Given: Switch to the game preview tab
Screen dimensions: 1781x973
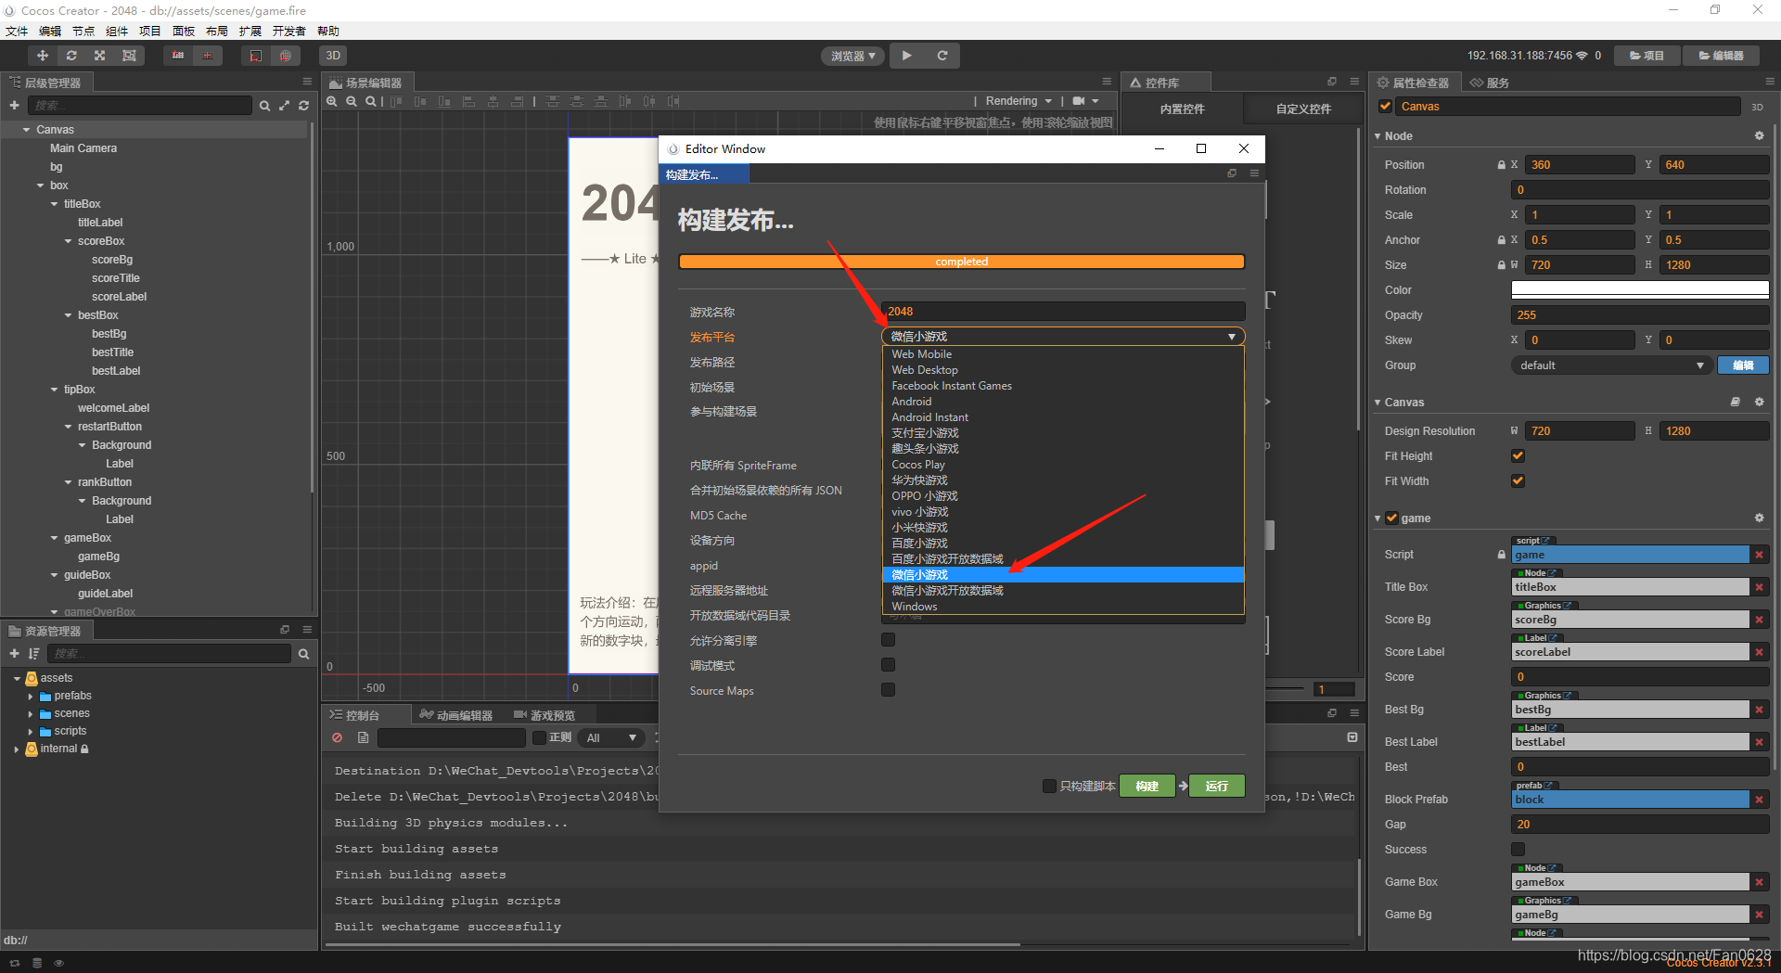Looking at the screenshot, I should click(545, 715).
